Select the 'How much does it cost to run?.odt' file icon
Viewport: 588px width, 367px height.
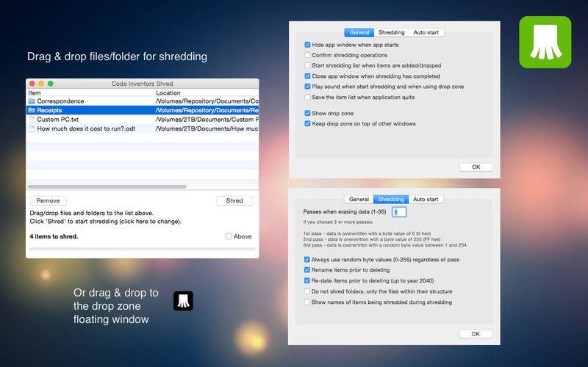[32, 128]
